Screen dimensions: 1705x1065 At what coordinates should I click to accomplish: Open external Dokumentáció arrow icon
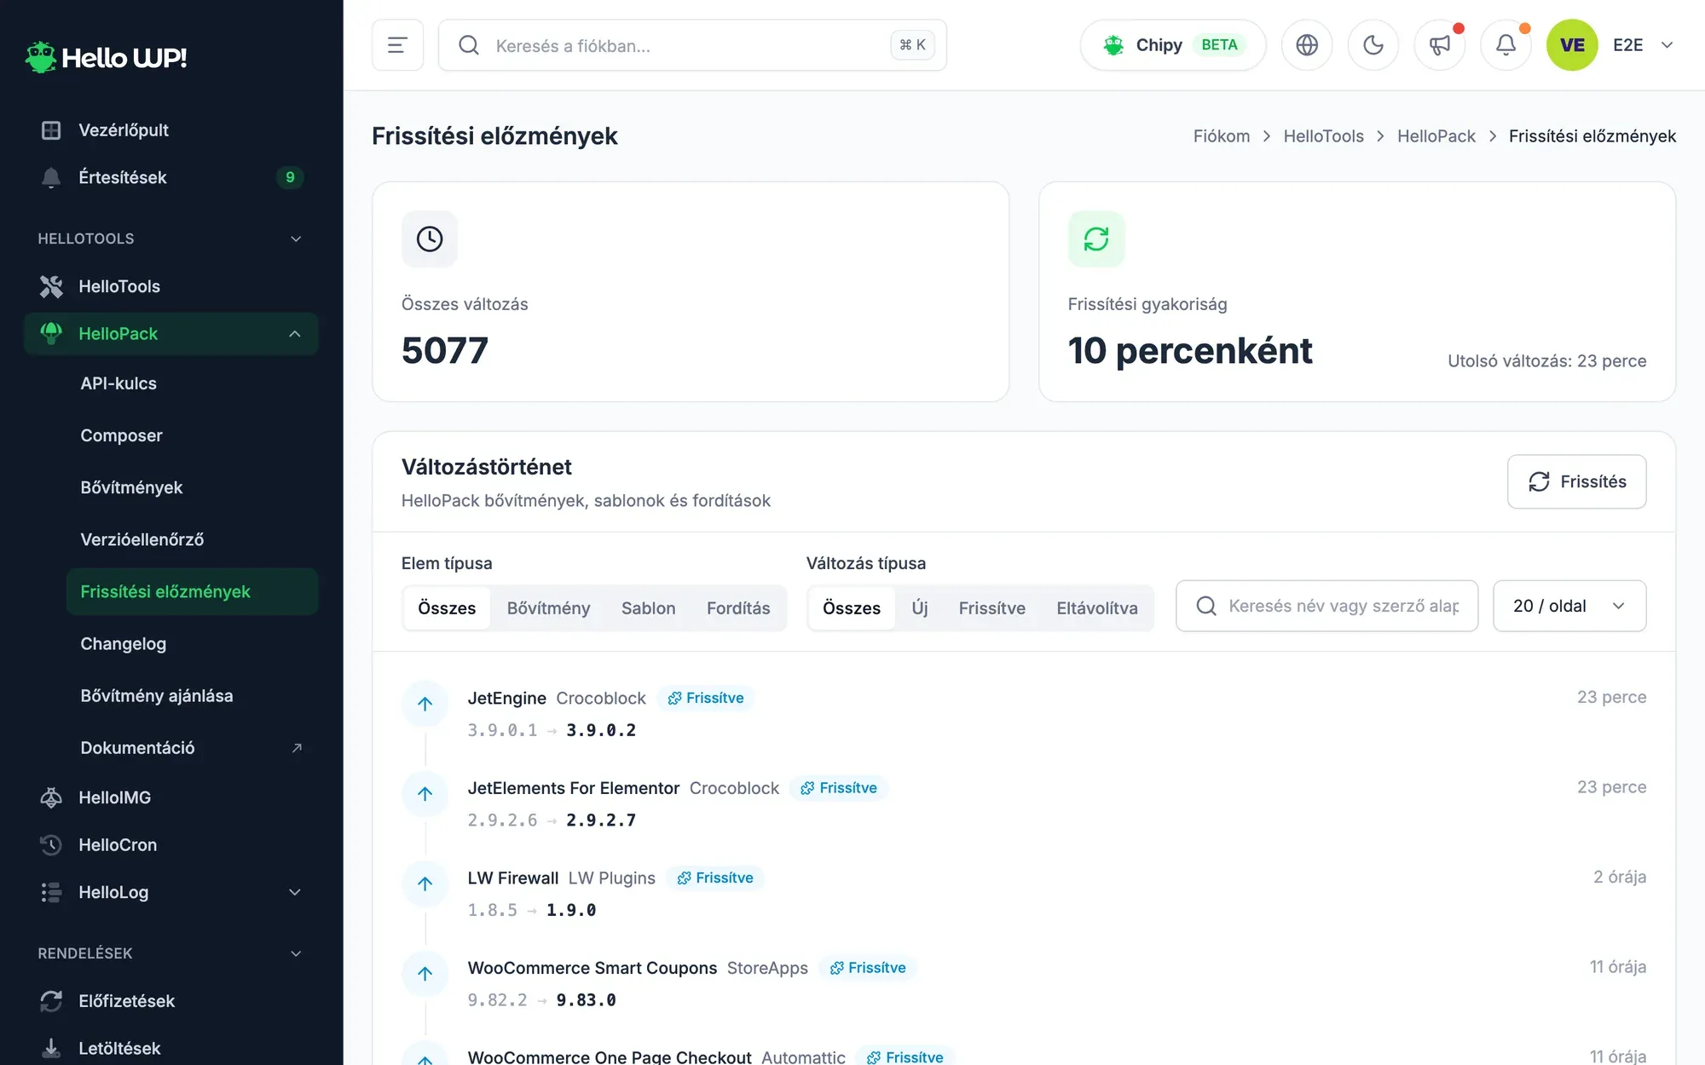[x=297, y=748]
